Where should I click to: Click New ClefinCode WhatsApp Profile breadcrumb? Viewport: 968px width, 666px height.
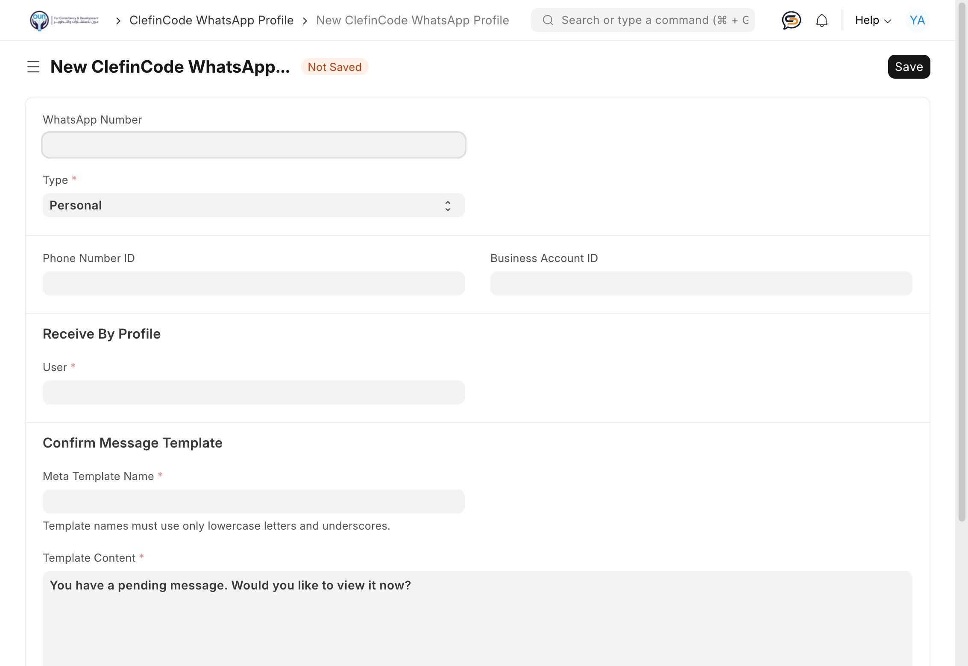[x=412, y=20]
